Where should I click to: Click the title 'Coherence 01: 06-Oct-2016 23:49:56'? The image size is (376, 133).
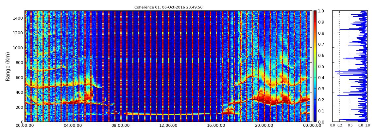[168, 7]
